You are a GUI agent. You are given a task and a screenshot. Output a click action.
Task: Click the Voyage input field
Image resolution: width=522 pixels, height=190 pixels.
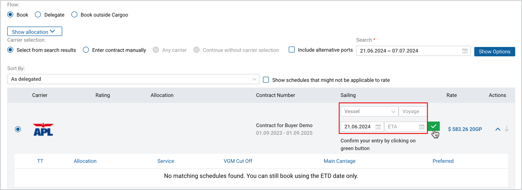click(x=413, y=111)
